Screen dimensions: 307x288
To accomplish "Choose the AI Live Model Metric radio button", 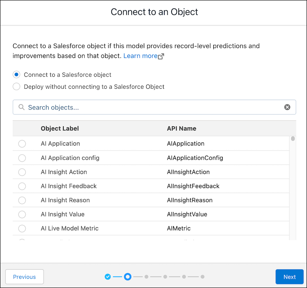I will pos(22,228).
